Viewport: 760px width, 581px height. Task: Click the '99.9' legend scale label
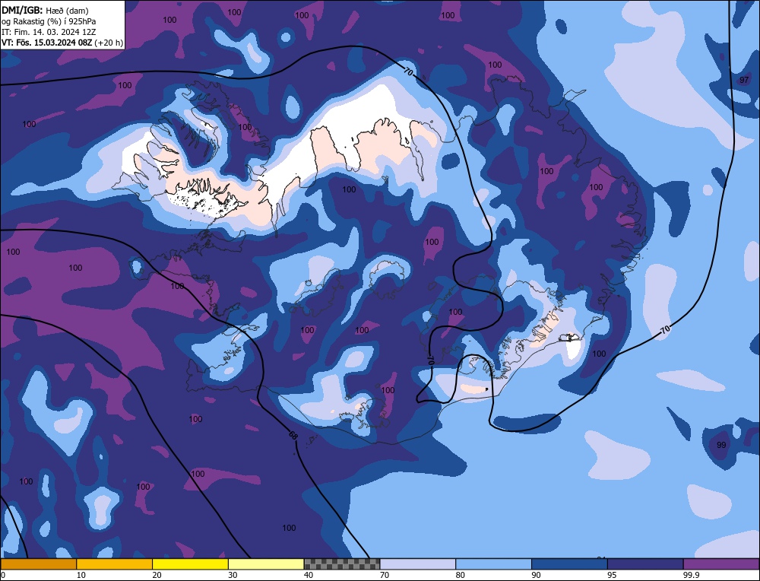coord(691,575)
